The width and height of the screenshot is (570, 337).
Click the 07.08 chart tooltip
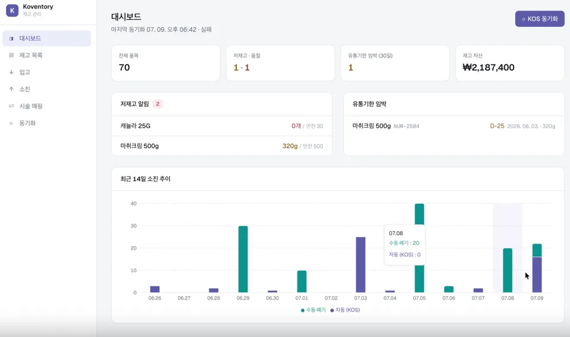click(404, 244)
